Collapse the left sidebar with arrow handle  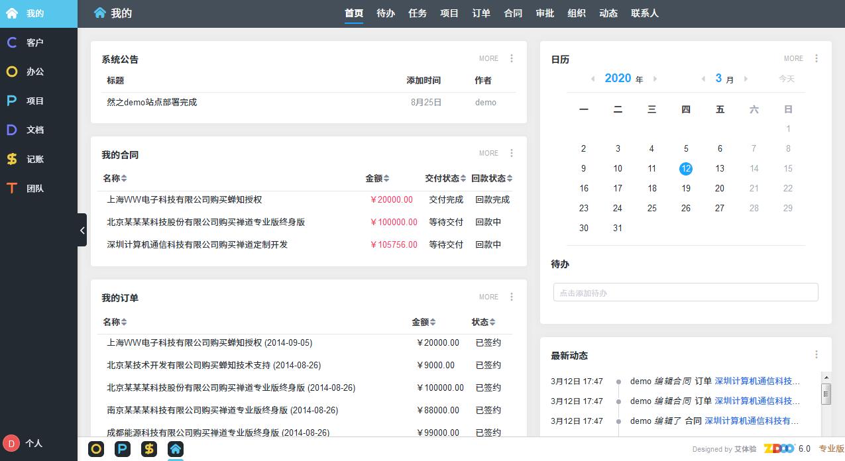[x=82, y=230]
